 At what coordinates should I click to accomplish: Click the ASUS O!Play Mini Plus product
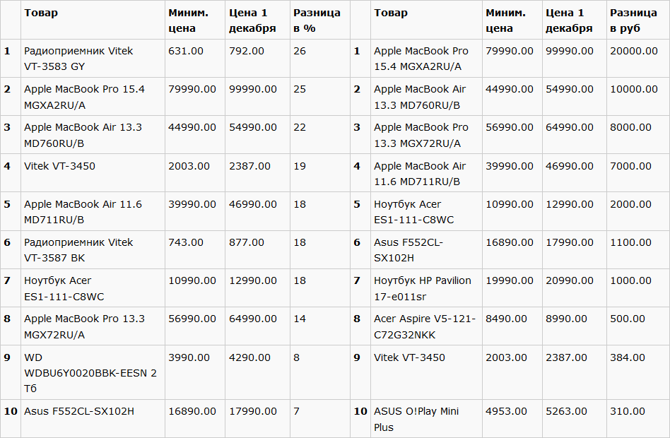pyautogui.click(x=416, y=419)
